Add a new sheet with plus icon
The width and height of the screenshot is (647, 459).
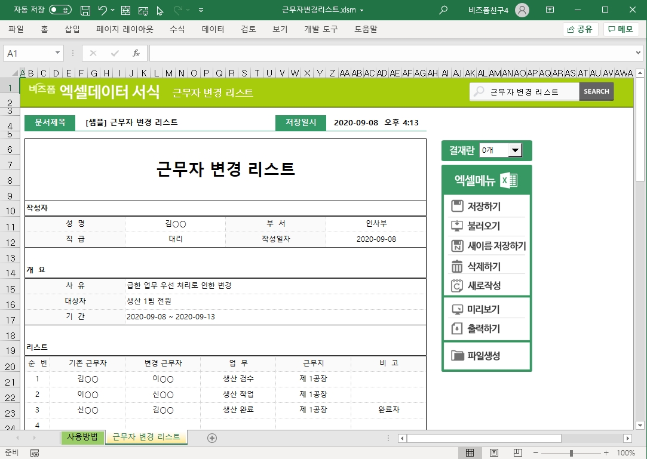(x=211, y=438)
